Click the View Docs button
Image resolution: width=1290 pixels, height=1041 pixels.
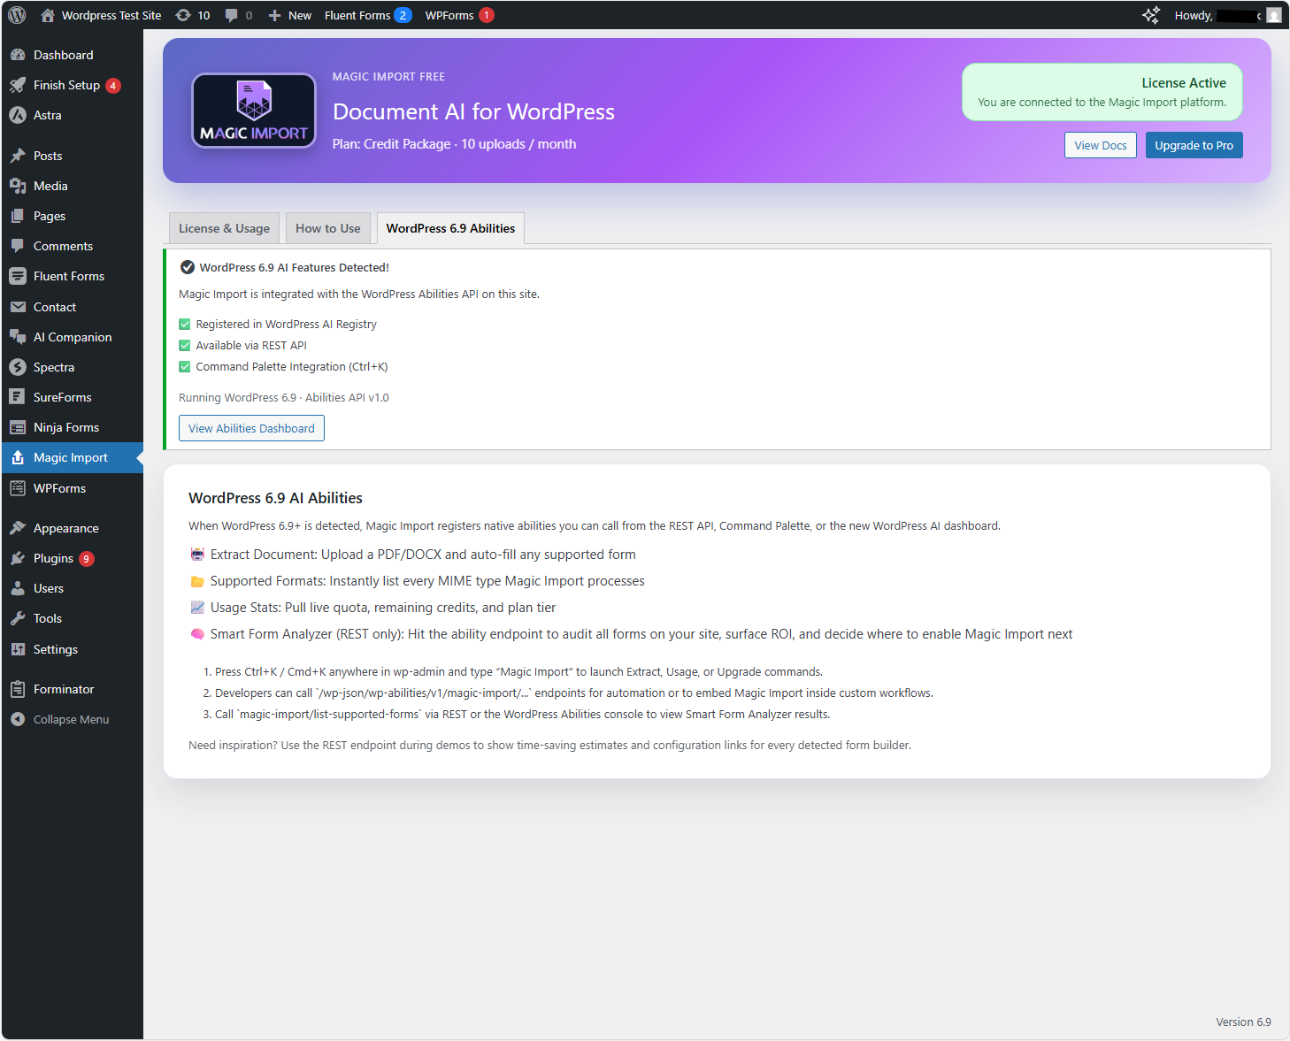[x=1101, y=145]
